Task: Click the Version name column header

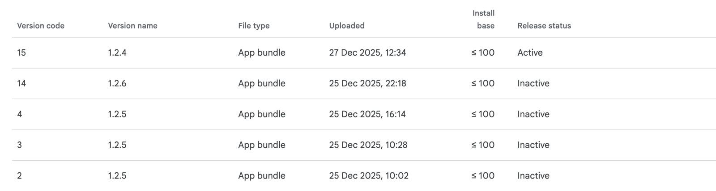Action: point(132,26)
